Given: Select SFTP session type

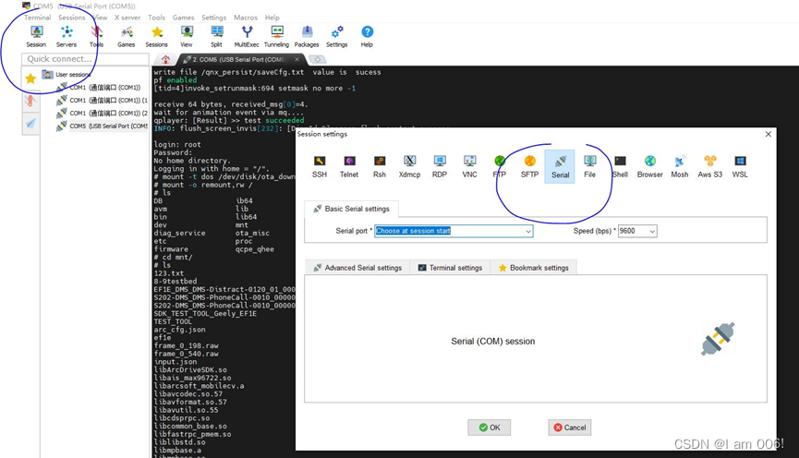Looking at the screenshot, I should coord(530,166).
